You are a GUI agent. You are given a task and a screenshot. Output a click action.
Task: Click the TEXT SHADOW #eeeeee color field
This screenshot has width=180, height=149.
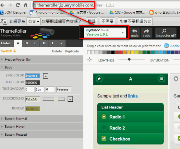64,89
